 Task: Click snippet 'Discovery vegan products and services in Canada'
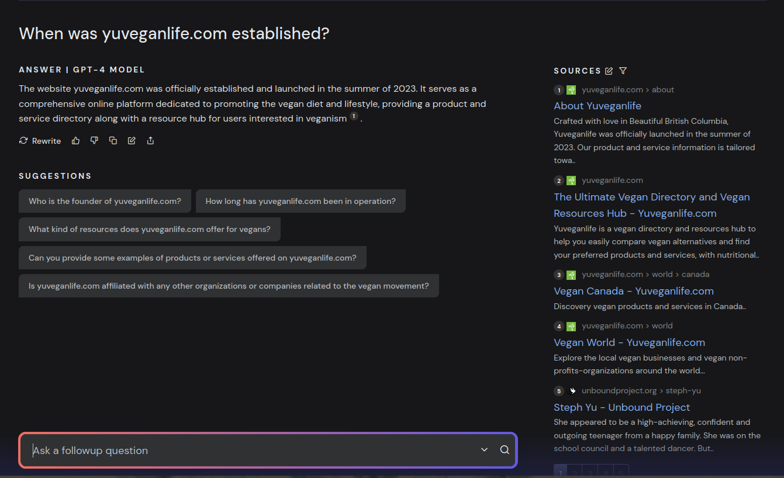pyautogui.click(x=650, y=306)
